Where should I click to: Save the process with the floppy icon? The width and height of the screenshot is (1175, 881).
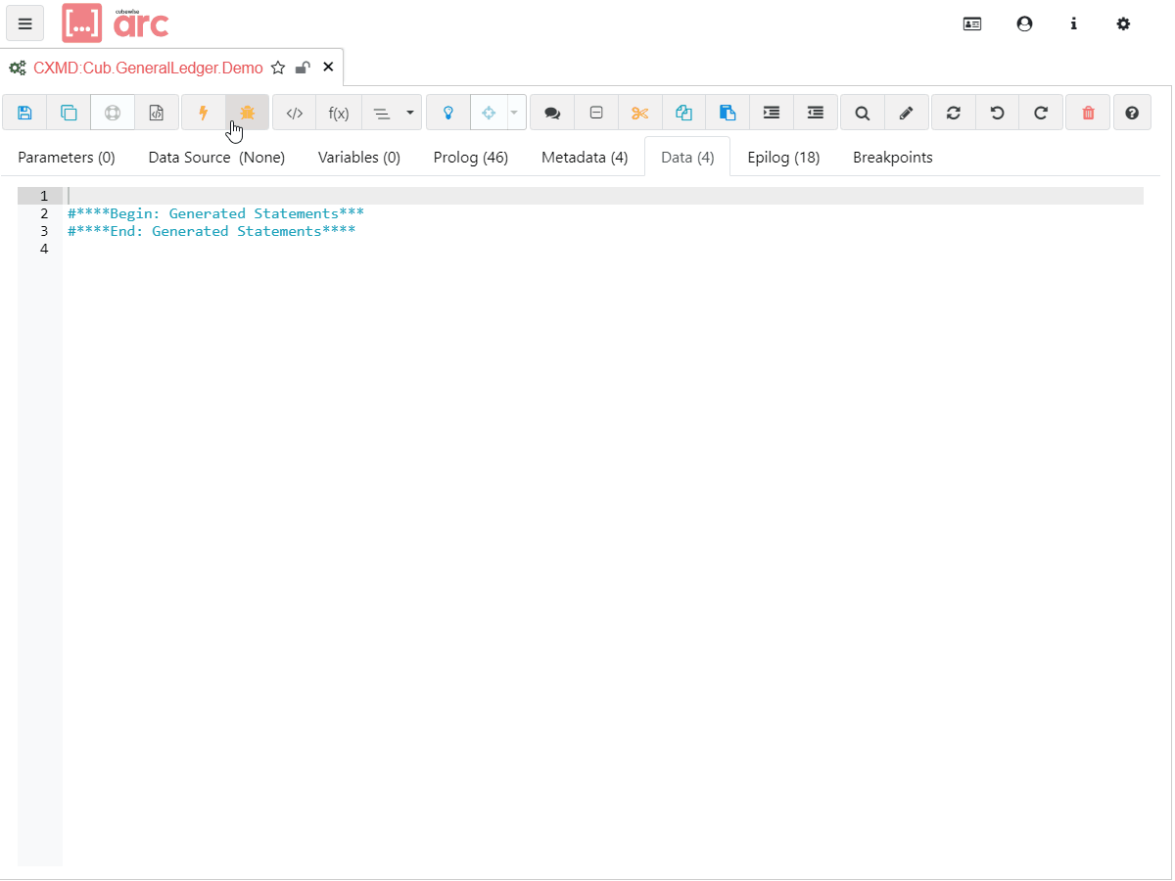(x=24, y=113)
